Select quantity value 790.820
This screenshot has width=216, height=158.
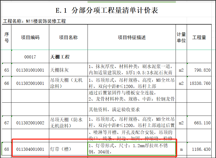tap(199, 70)
